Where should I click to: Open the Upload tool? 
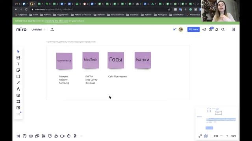[x=18, y=108]
